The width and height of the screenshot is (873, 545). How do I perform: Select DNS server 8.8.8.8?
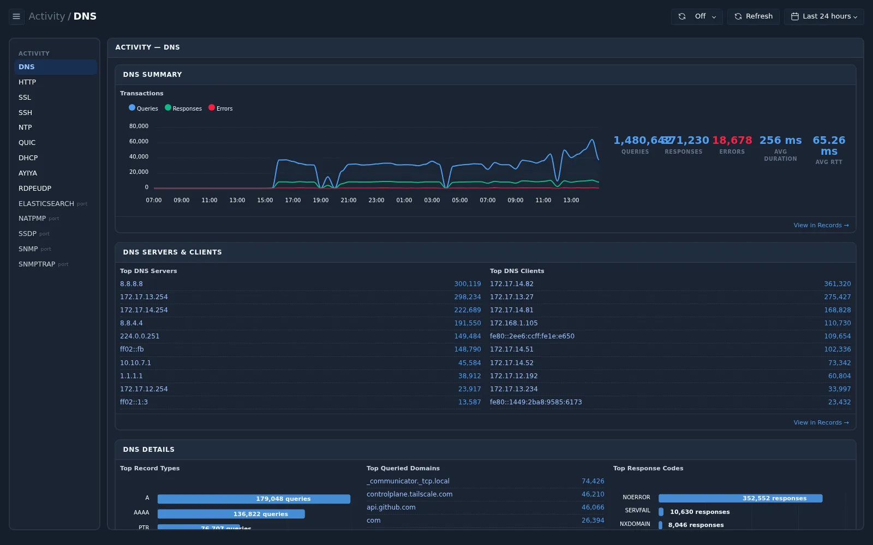click(131, 284)
